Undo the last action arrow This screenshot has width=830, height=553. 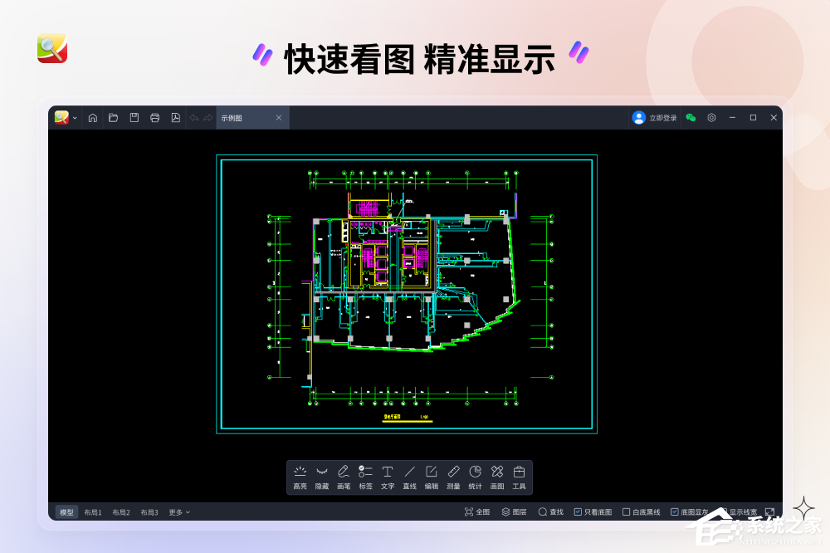pos(194,118)
